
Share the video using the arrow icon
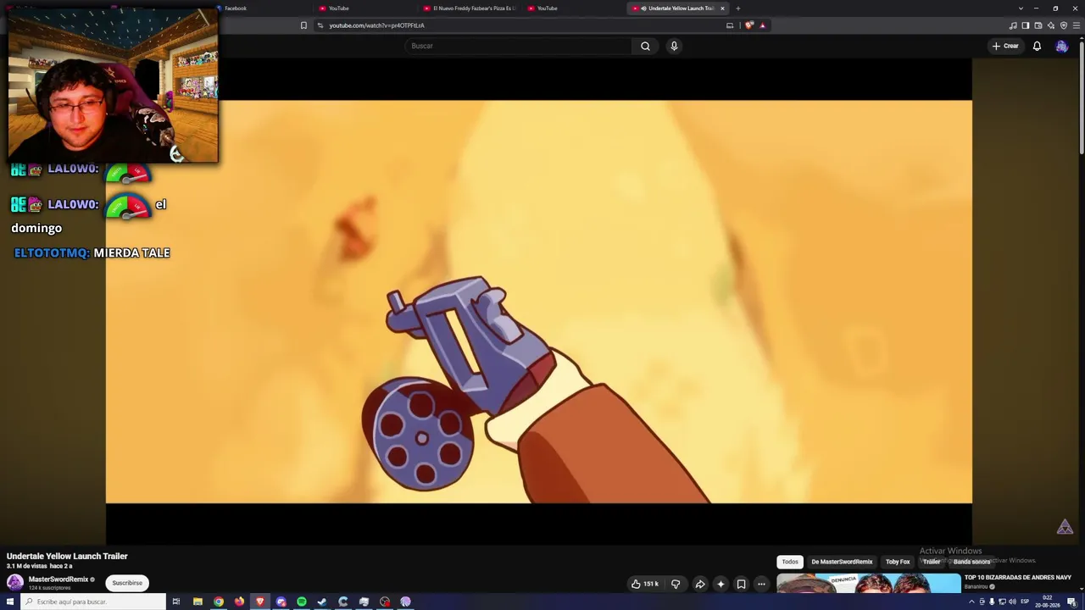tap(700, 584)
